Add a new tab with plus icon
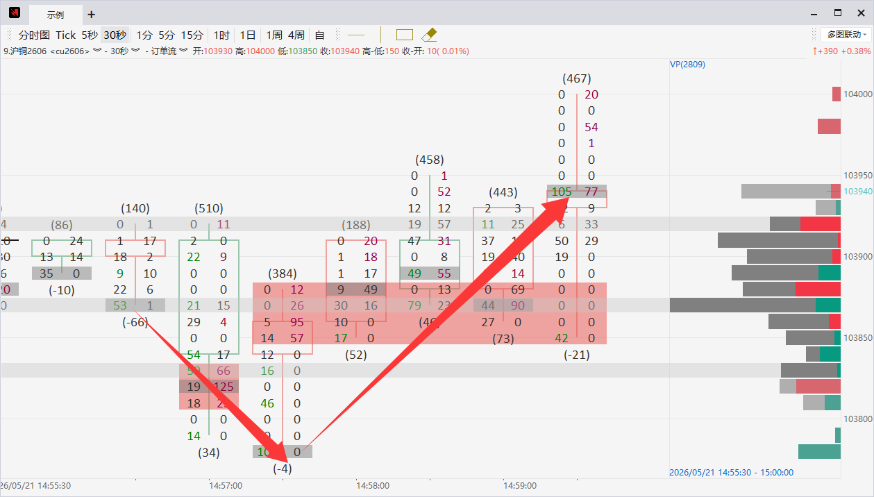 (x=92, y=14)
